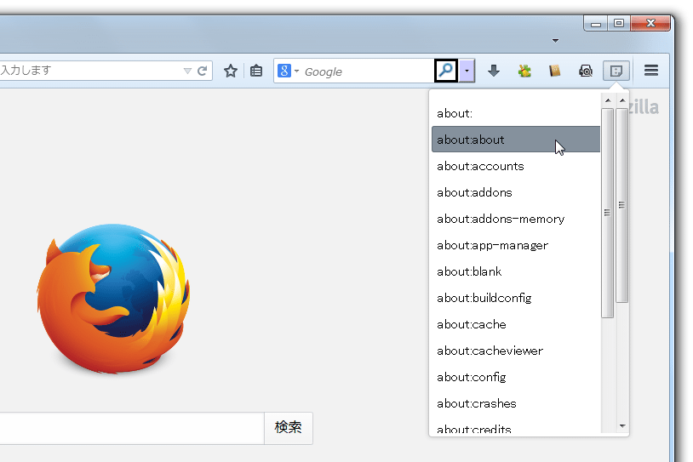Choose about:cache from the list
The image size is (693, 462).
click(x=515, y=325)
